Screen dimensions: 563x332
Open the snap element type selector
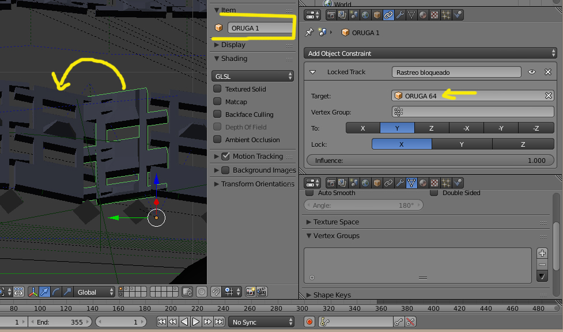coord(231,292)
